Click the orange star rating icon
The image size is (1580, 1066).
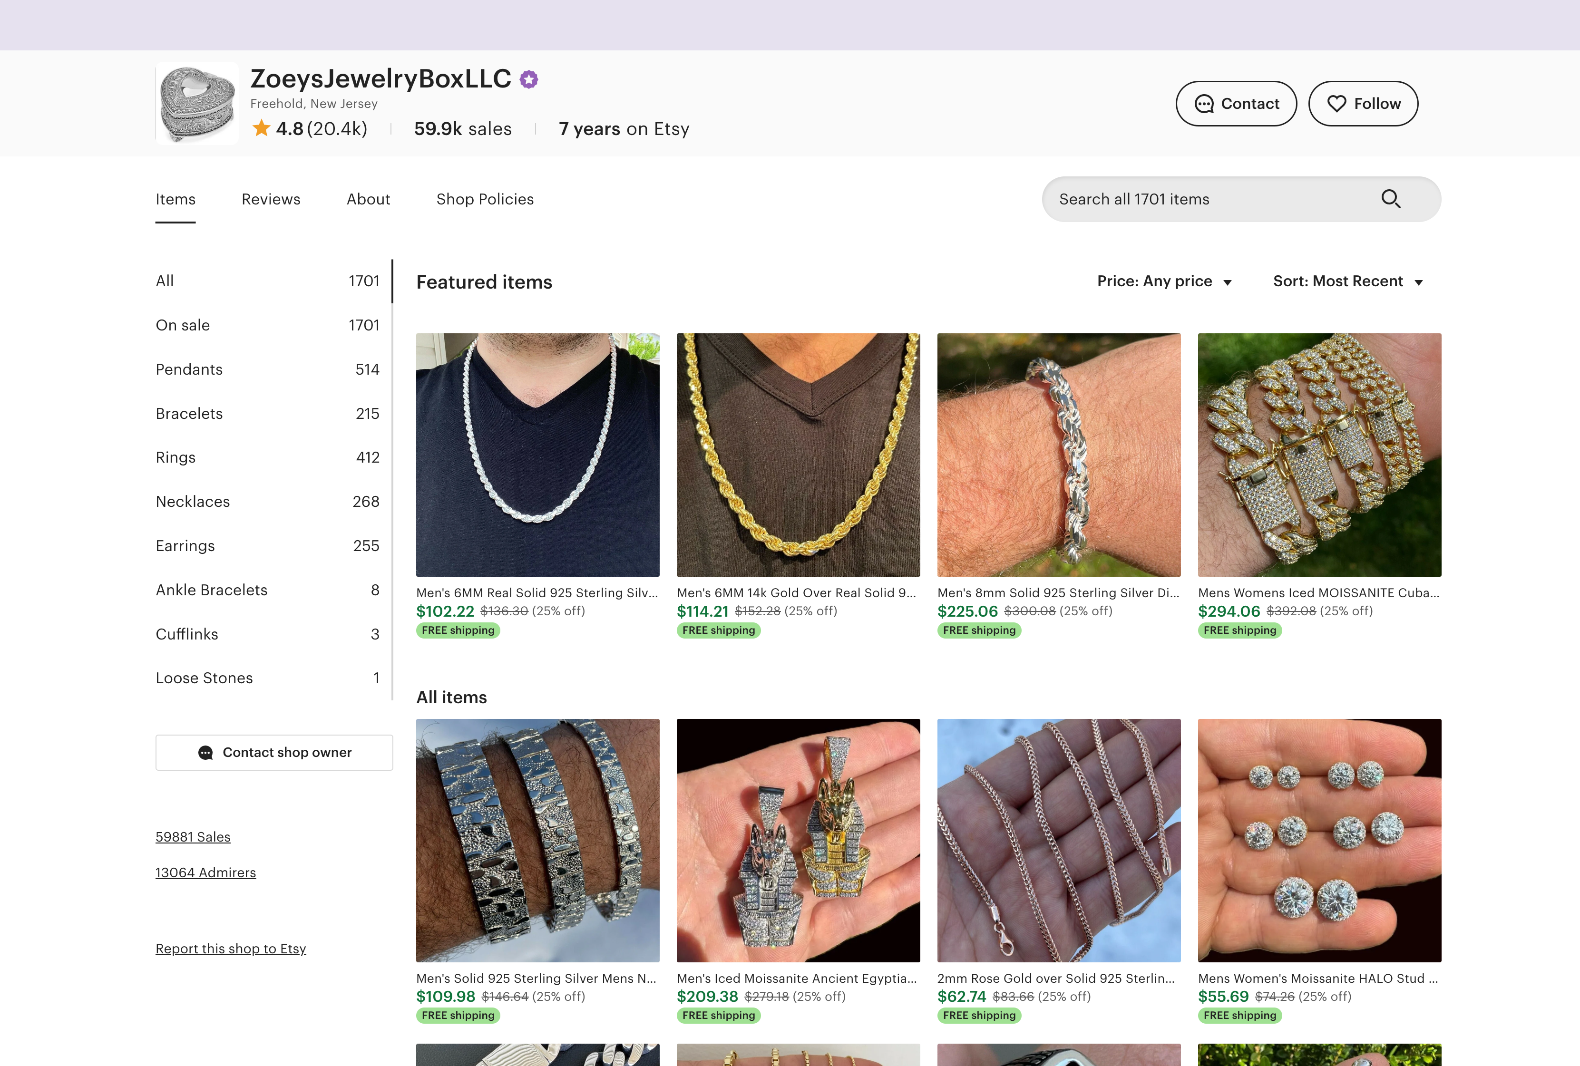coord(261,128)
